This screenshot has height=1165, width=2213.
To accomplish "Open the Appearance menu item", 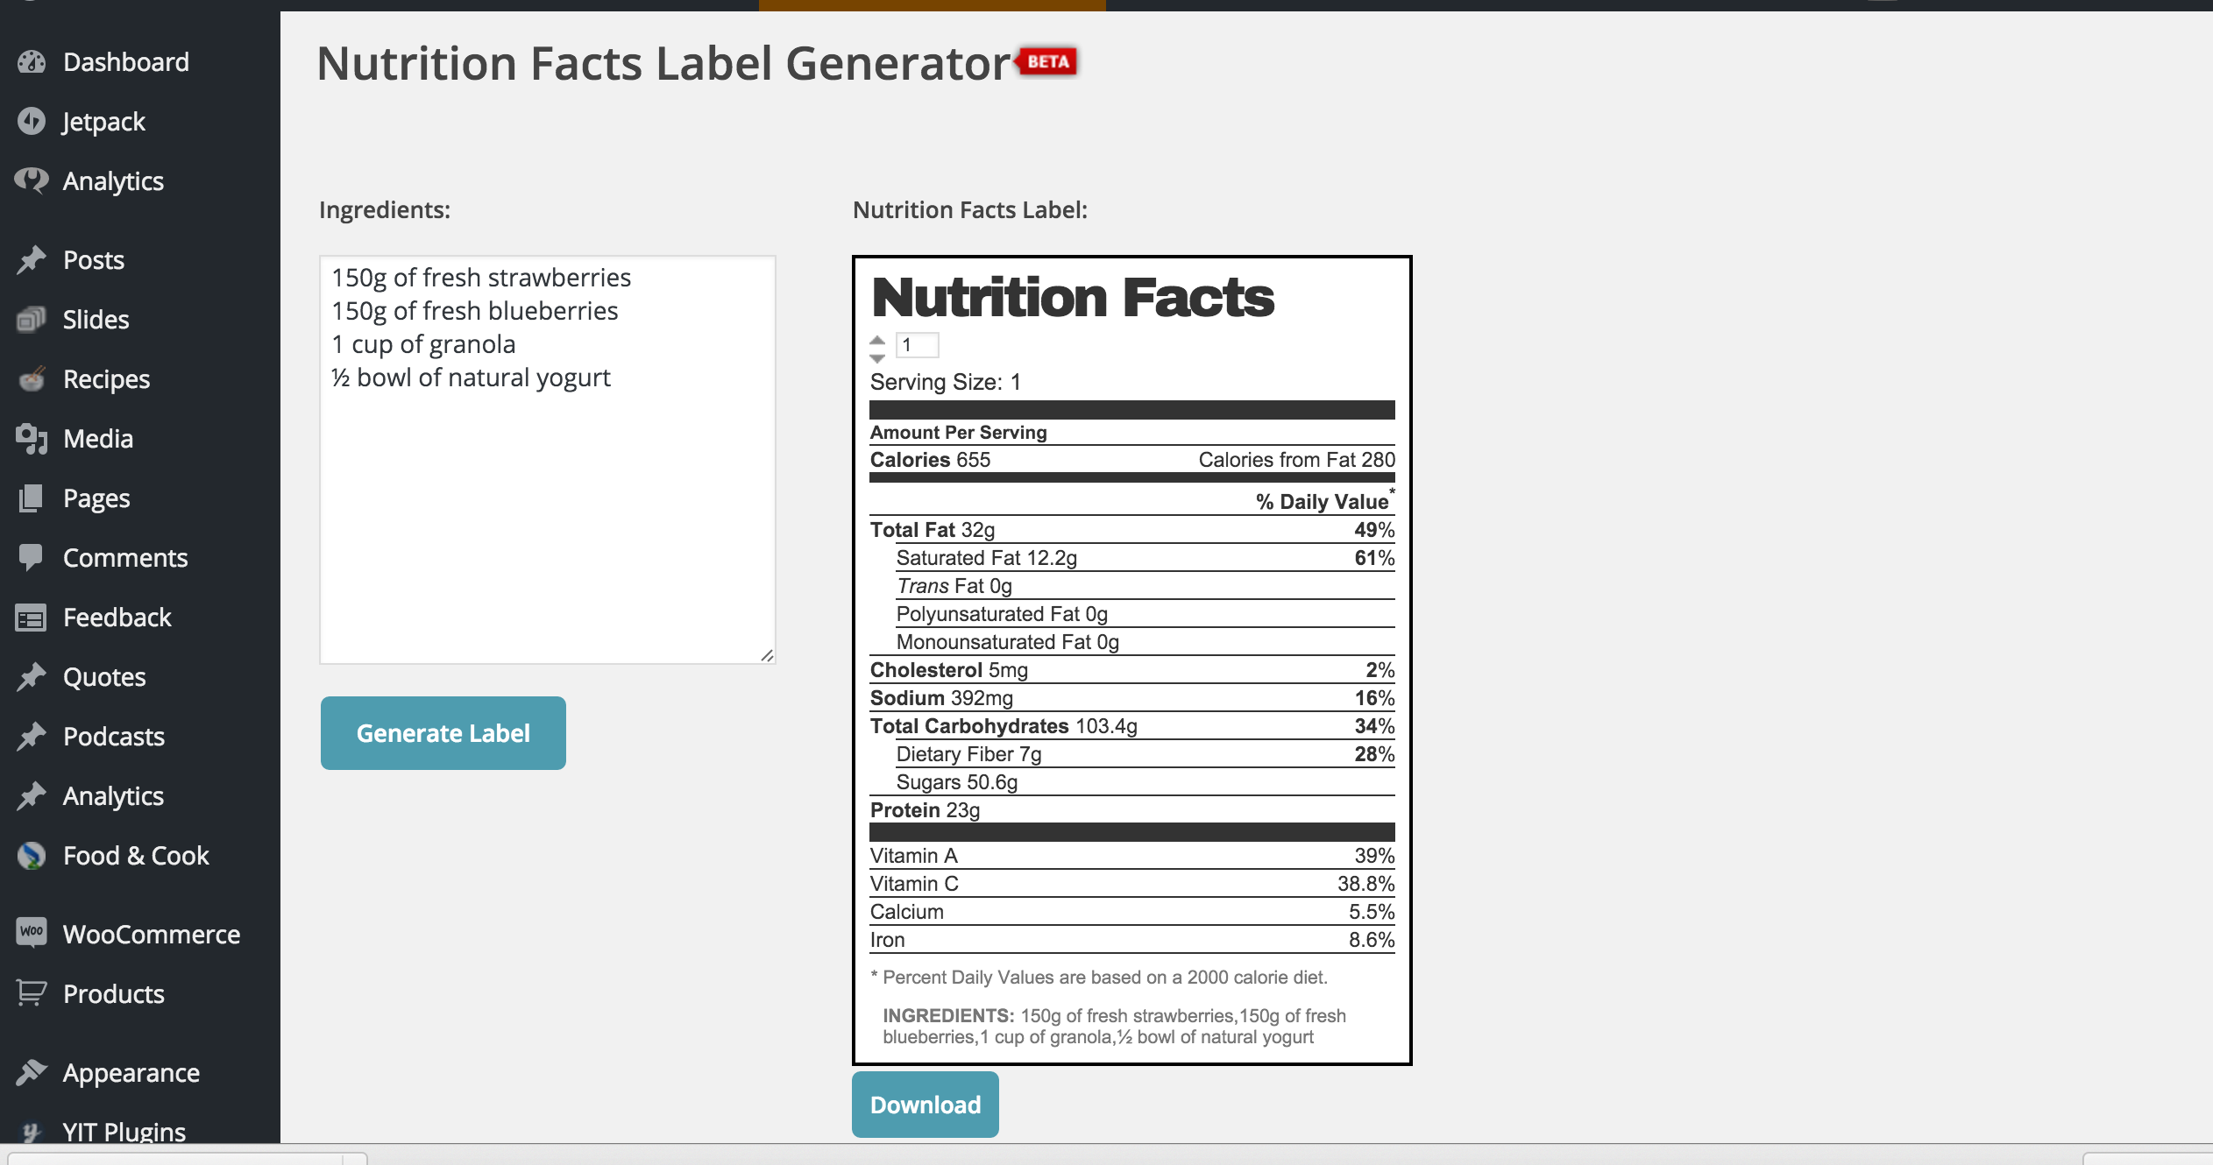I will (131, 1073).
